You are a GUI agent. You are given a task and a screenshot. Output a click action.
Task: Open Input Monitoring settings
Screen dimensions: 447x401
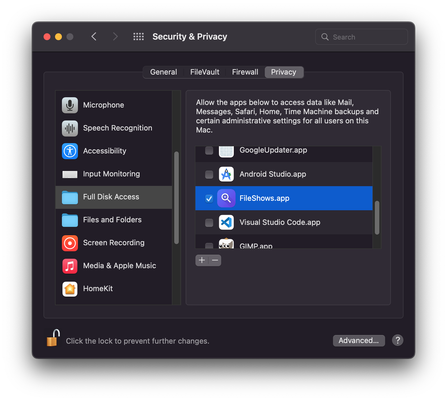point(111,174)
